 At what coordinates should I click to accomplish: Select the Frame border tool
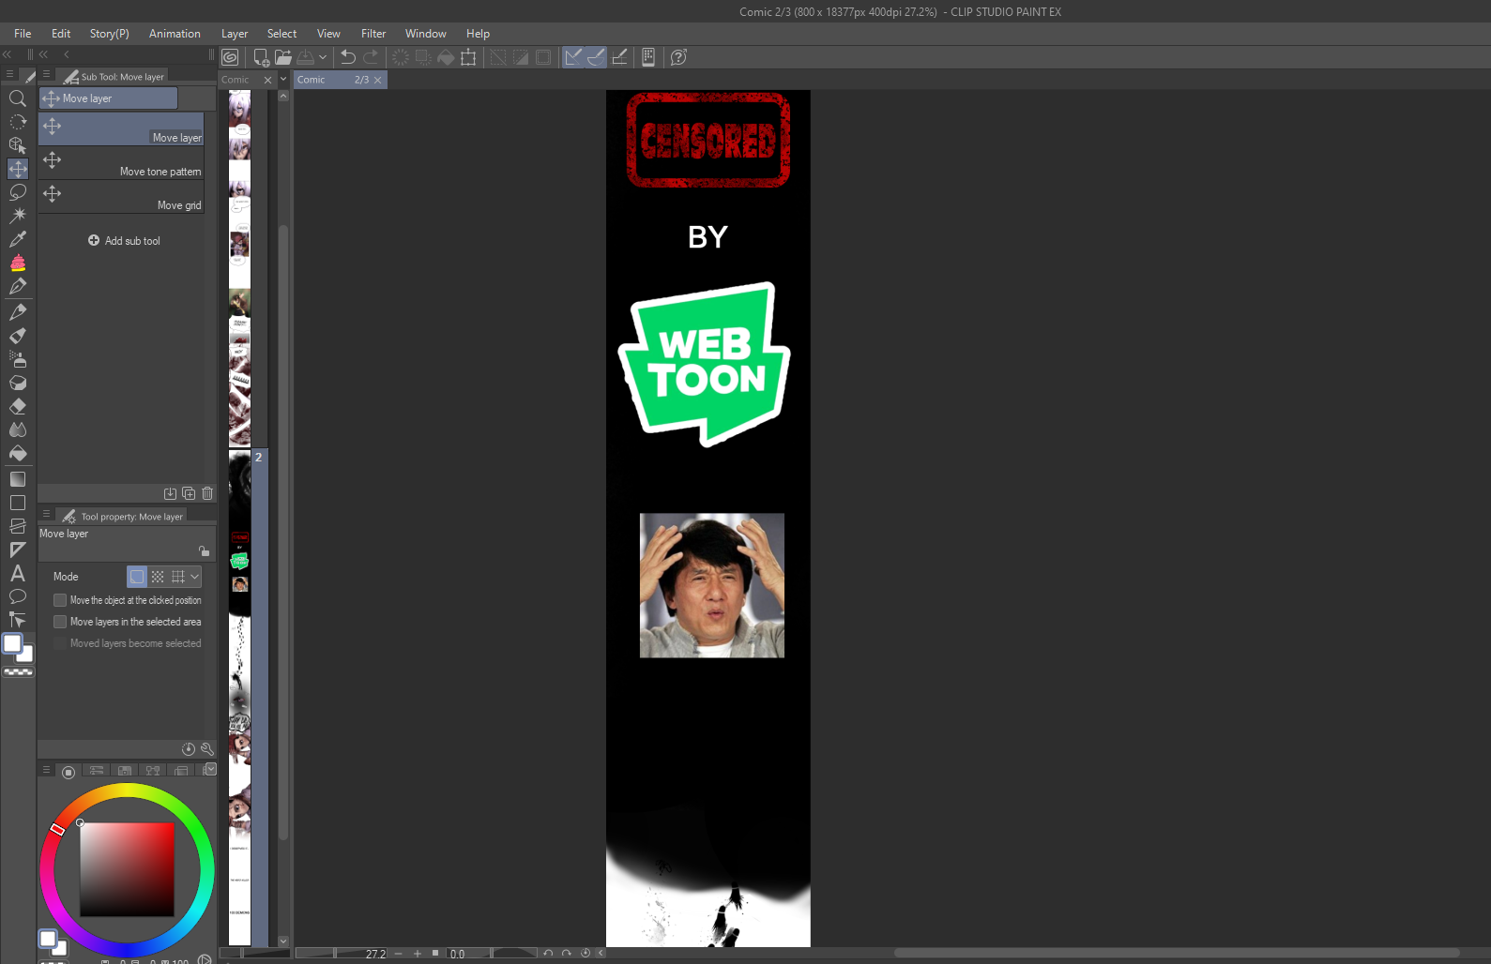(x=17, y=526)
